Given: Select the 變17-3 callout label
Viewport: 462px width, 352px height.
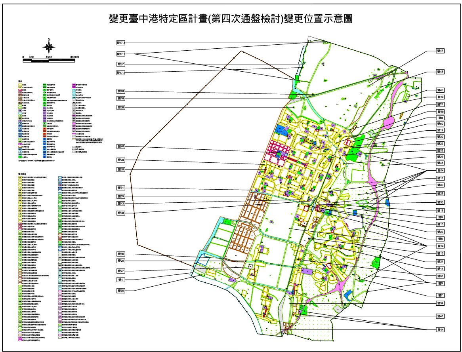Looking at the screenshot, I should [x=121, y=43].
